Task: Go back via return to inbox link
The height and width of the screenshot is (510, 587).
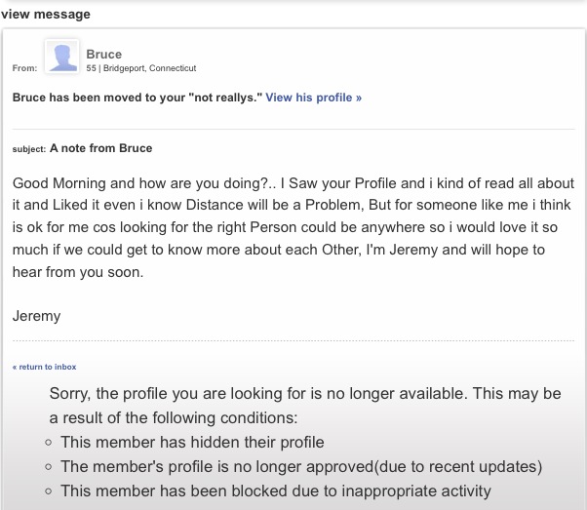Action: click(x=44, y=367)
